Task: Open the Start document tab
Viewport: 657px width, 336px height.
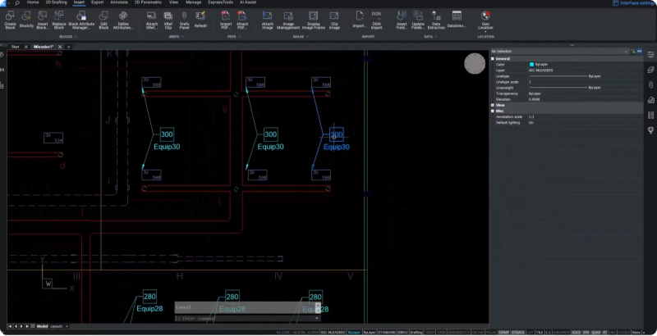Action: tap(16, 47)
